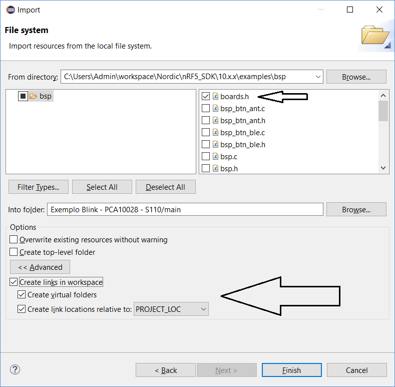This screenshot has height=387, width=395.
Task: Click Browse next to From directory
Action: pos(356,77)
